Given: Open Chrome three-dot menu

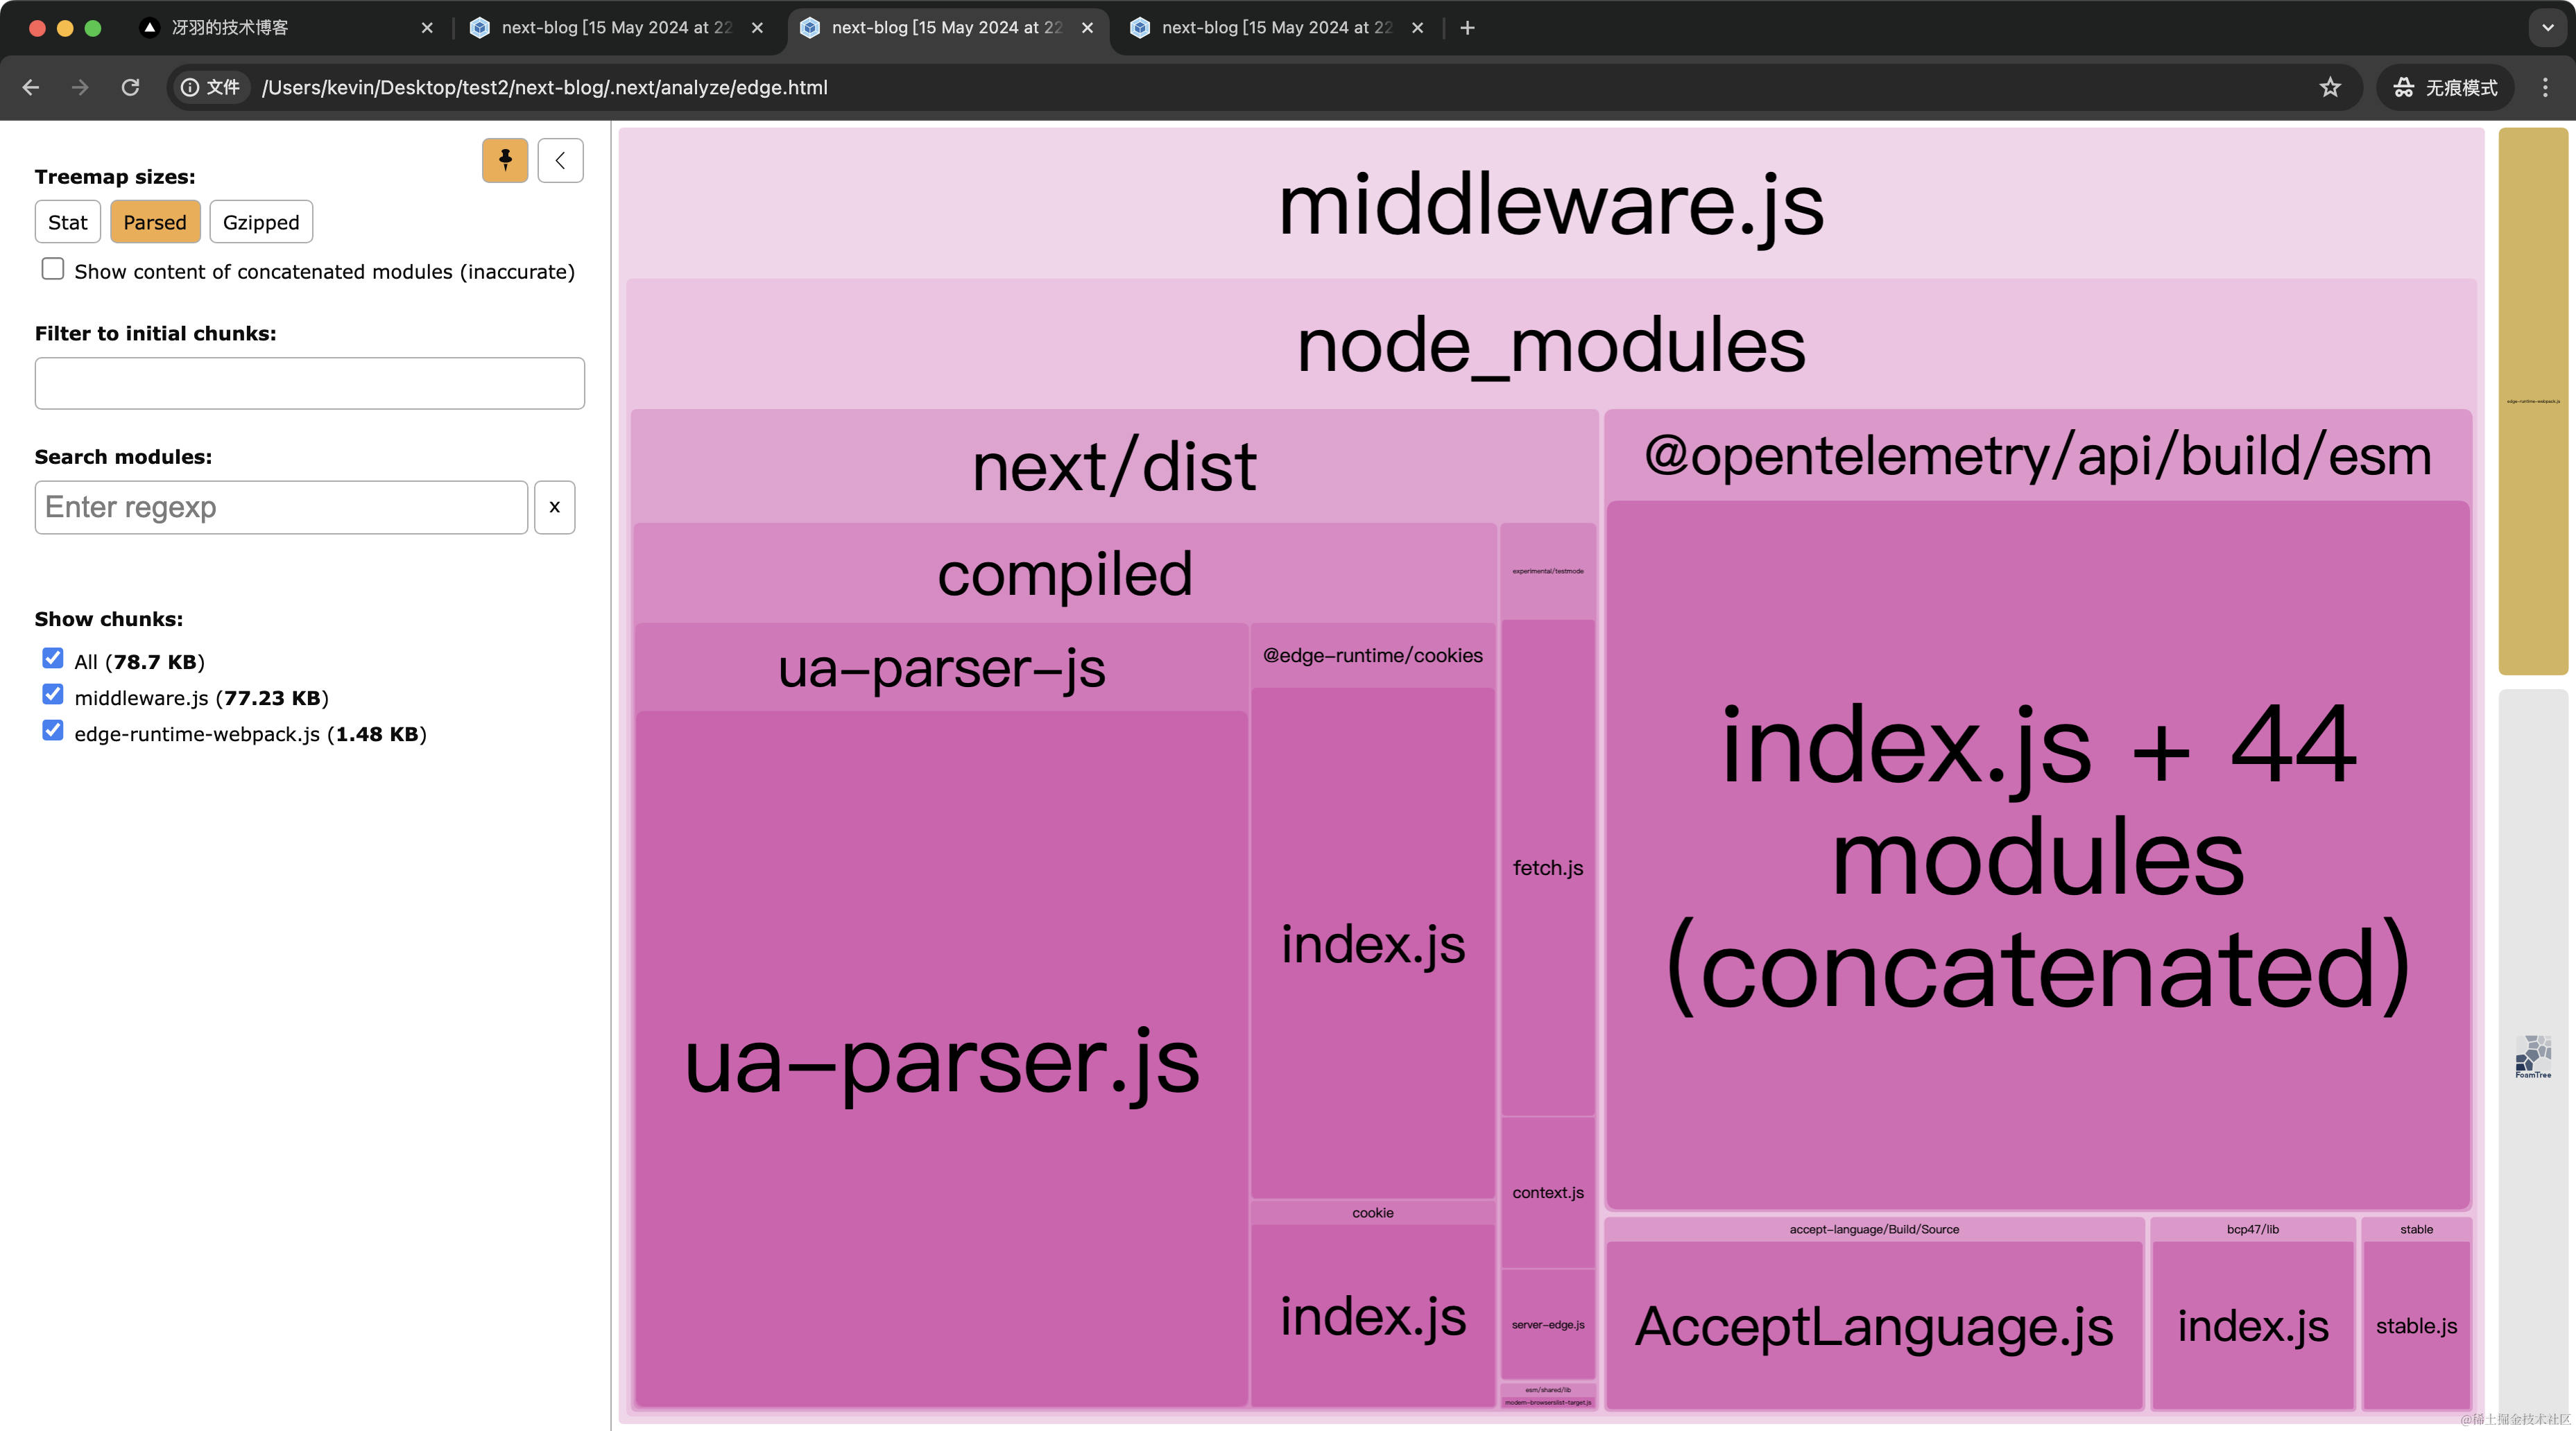Looking at the screenshot, I should point(2545,87).
